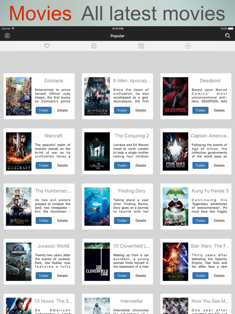Tap the battery status icon

coord(231,29)
